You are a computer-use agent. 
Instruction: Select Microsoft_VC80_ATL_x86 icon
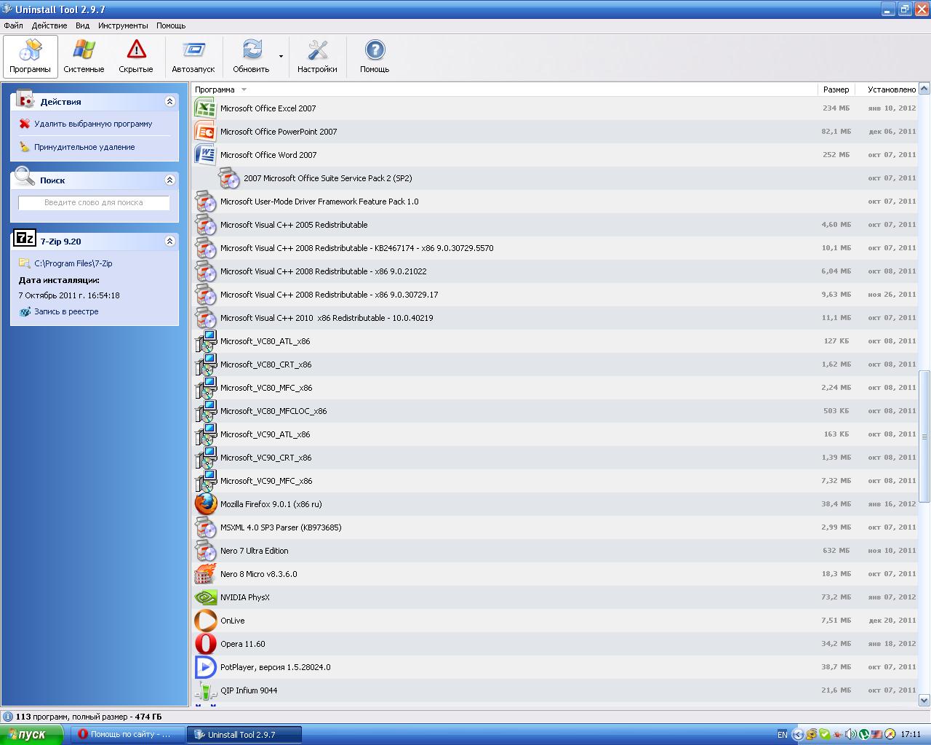[x=206, y=341]
